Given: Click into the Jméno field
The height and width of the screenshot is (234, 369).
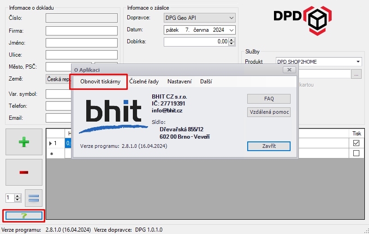Looking at the screenshot, I should click(x=82, y=43).
